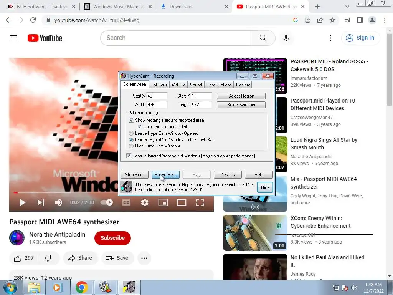Select Hide HyperCam Window option
The height and width of the screenshot is (295, 393).
[x=131, y=146]
